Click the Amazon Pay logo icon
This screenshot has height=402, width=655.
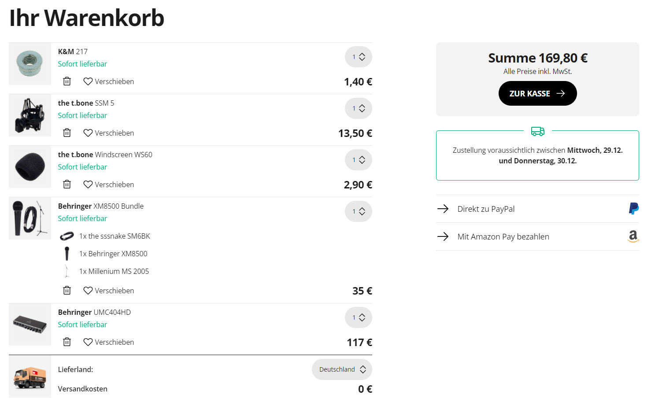pos(633,236)
